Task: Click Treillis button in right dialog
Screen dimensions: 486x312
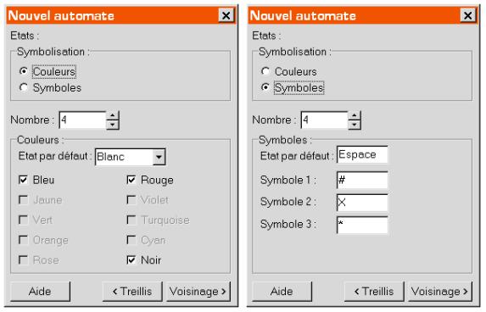Action: (374, 292)
